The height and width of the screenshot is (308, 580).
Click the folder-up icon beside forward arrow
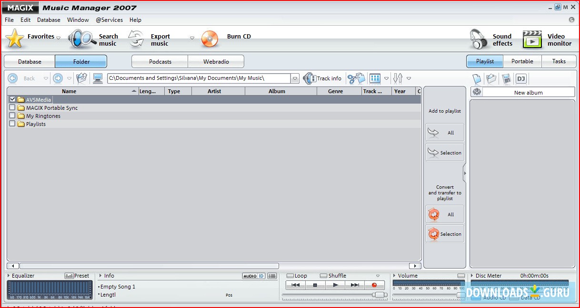[x=82, y=78]
